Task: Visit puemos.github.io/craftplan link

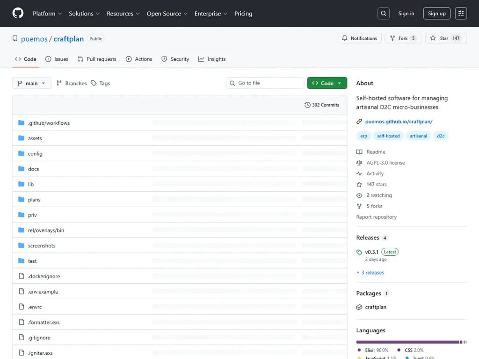Action: (399, 122)
